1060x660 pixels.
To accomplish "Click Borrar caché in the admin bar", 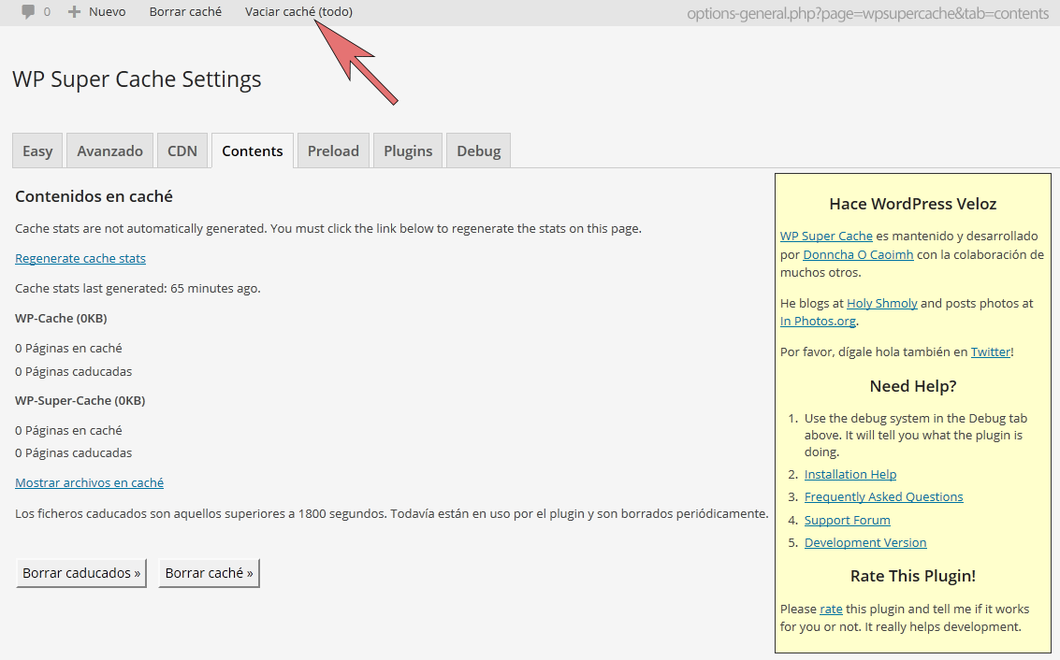I will coord(185,11).
